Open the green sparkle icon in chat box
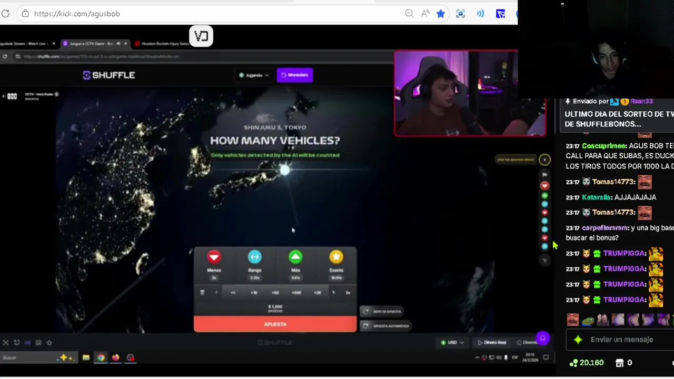This screenshot has height=379, width=674. pyautogui.click(x=578, y=340)
